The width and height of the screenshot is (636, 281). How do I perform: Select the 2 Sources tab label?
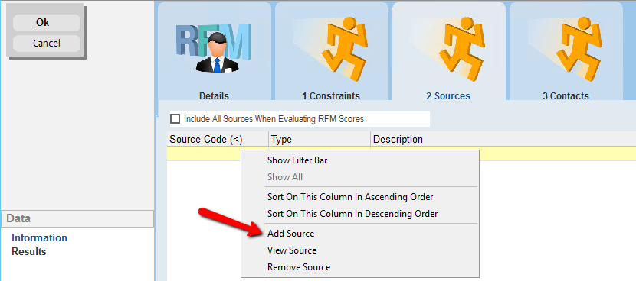448,96
